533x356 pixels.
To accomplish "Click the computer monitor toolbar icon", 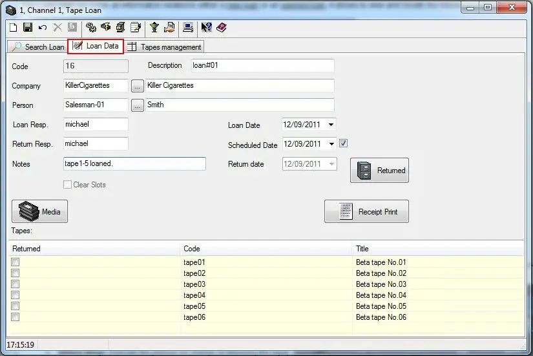I will 188,28.
